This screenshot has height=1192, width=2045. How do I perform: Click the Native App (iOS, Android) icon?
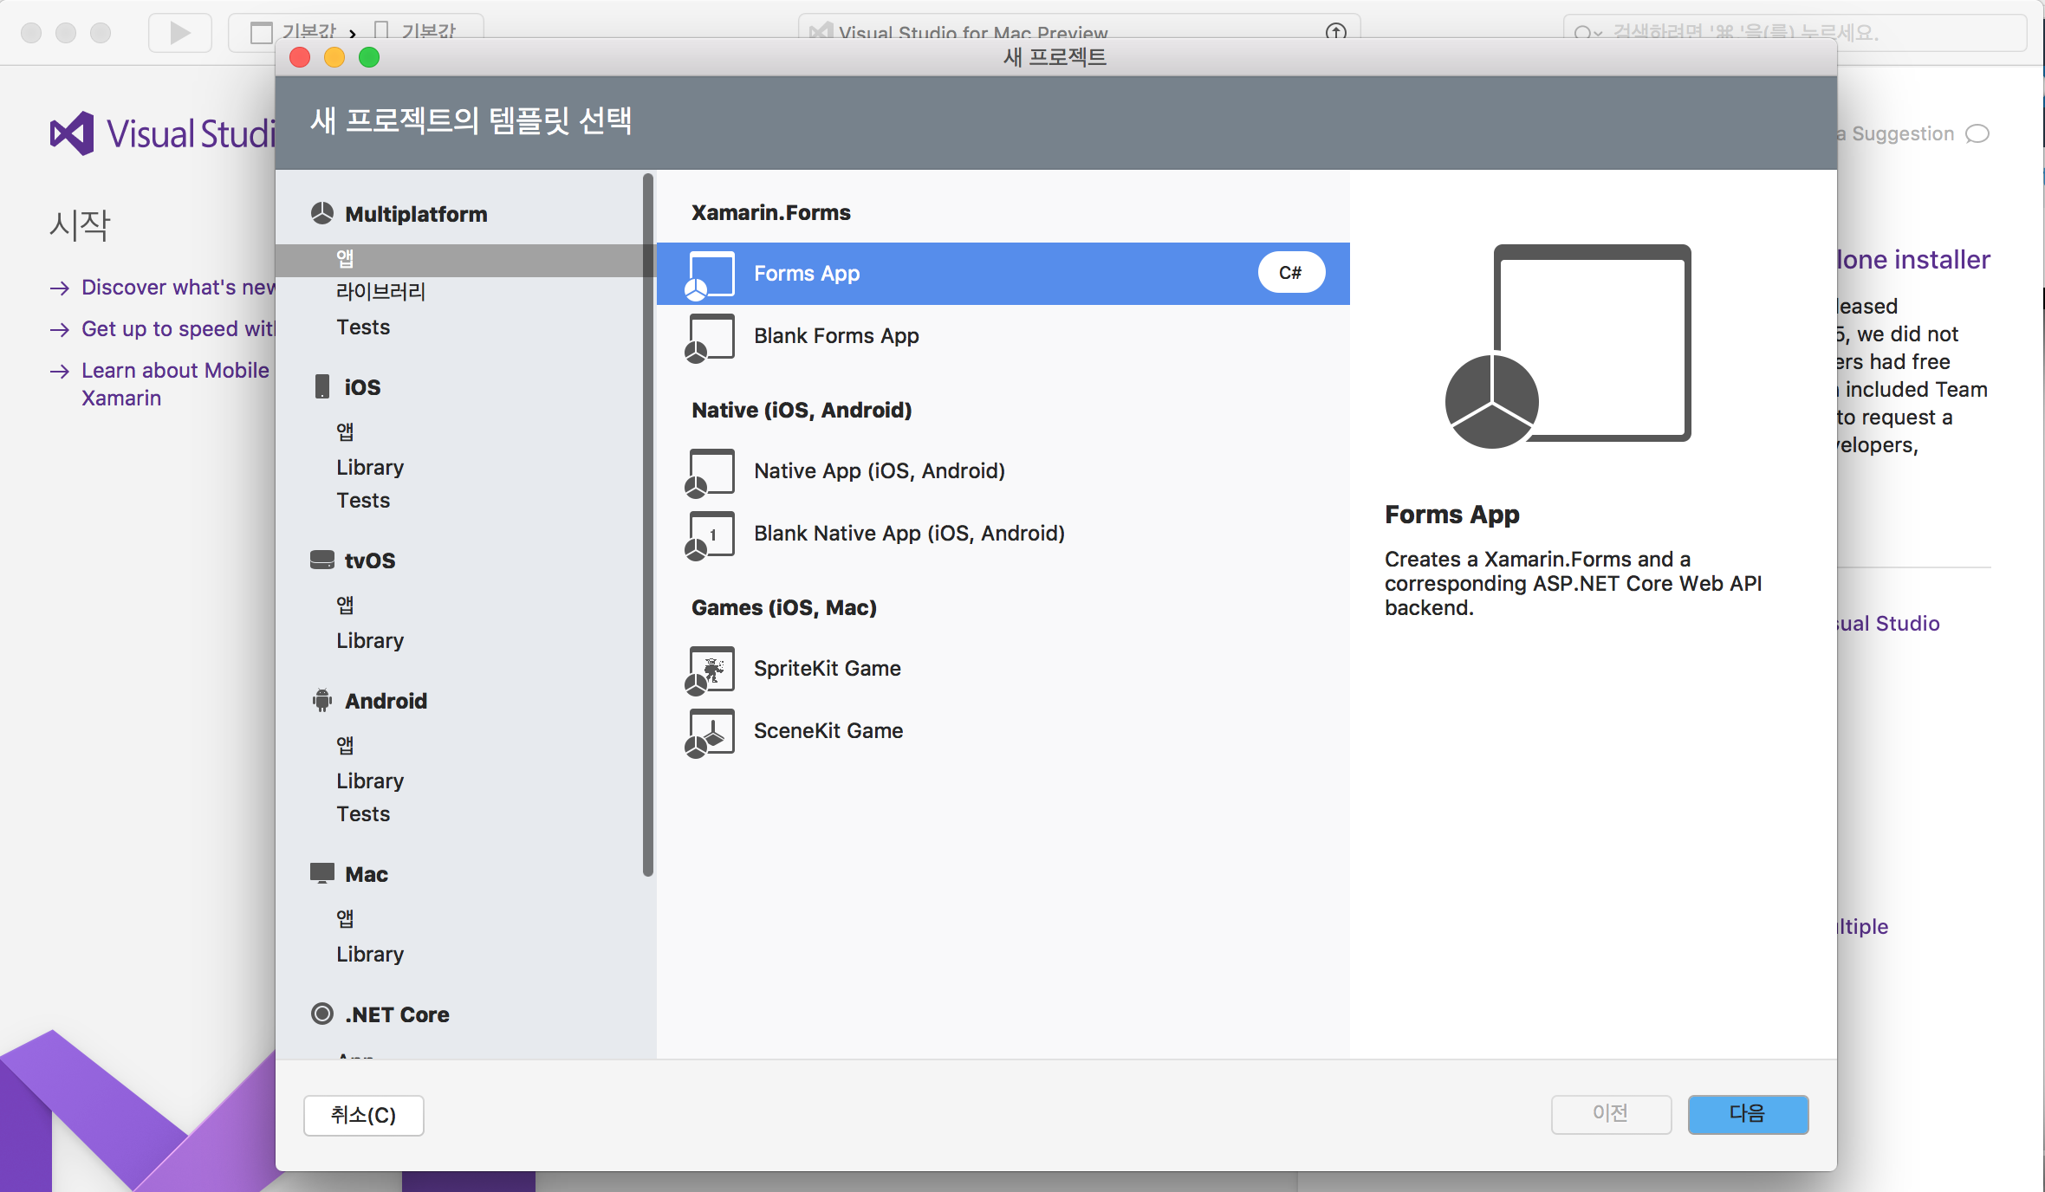tap(711, 472)
